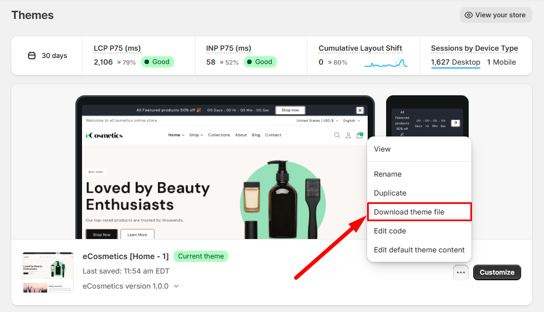544x312 pixels.
Task: Click the search icon in theme preview
Action: tap(337, 135)
